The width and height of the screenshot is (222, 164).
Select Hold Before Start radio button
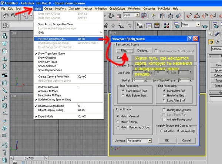coord(123,96)
